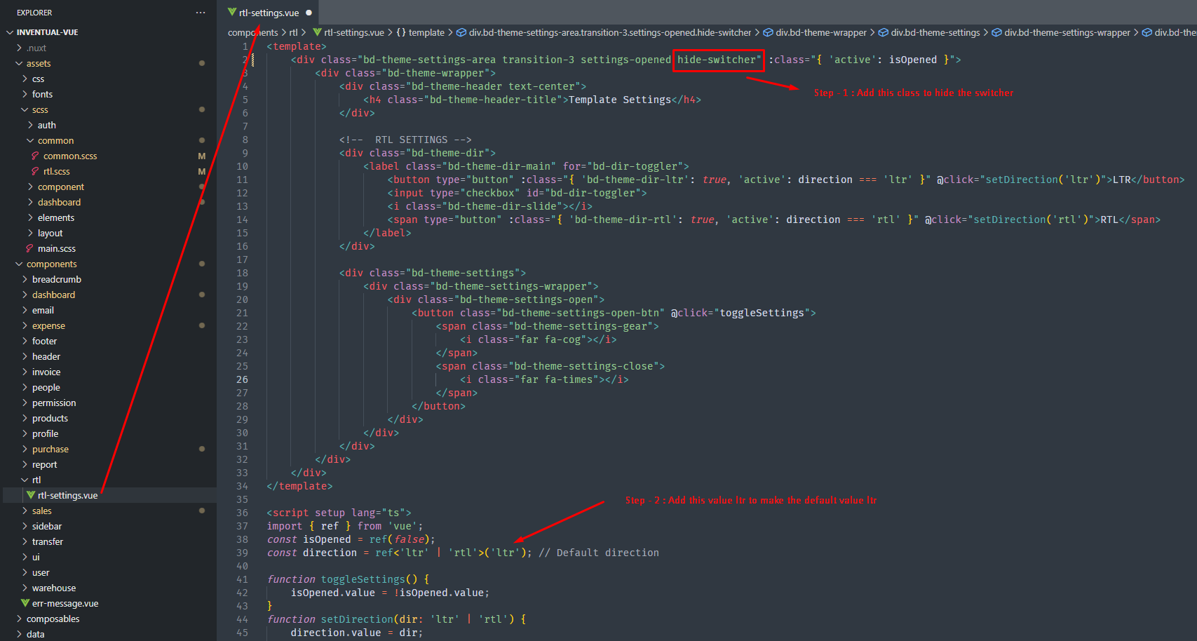The image size is (1197, 641).
Task: Open Explorer more actions ellipsis
Action: [201, 13]
